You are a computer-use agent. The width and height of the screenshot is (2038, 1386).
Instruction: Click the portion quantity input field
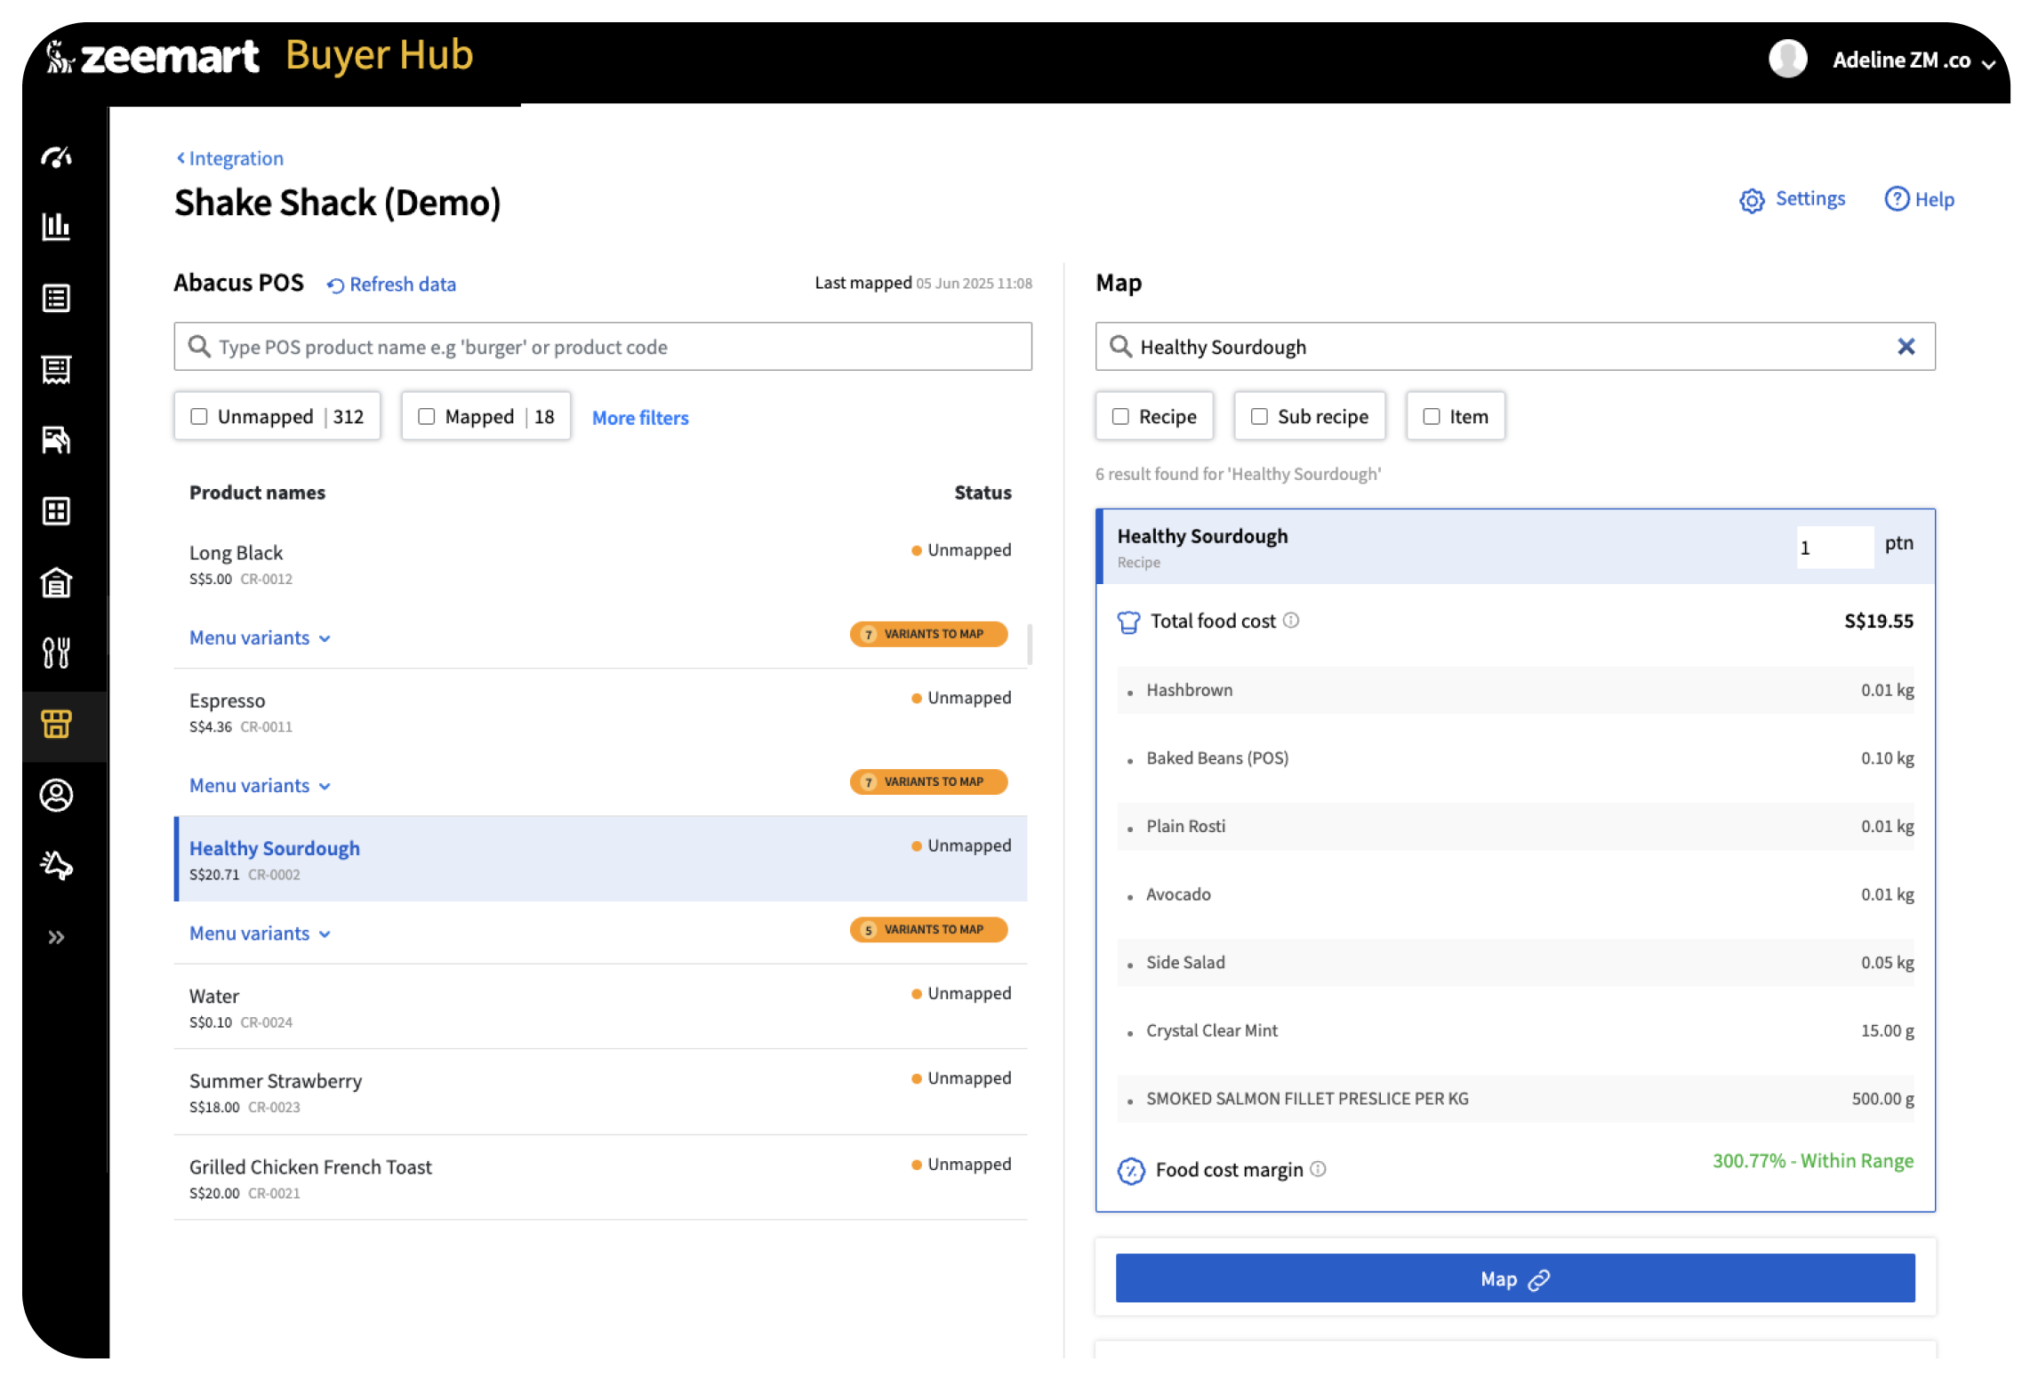1834,547
